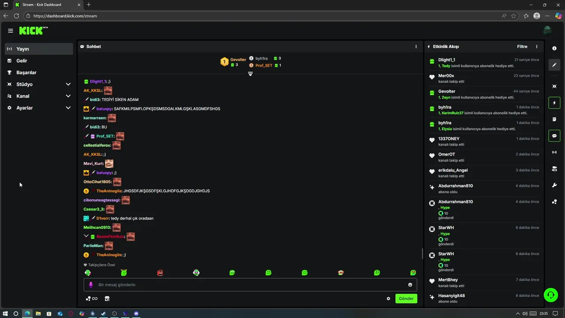Select the Dlight1_1 gift event row
This screenshot has height=318, width=565.
click(x=484, y=63)
